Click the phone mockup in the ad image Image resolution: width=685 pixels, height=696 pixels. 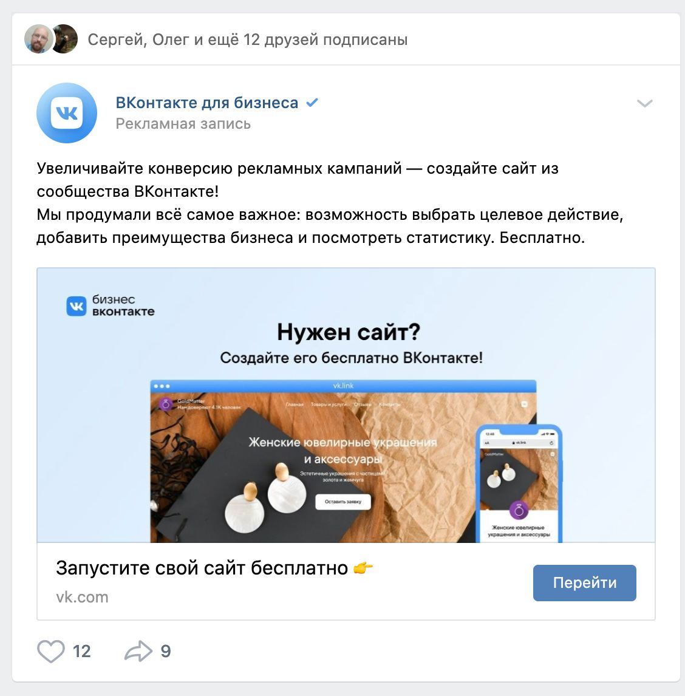point(519,483)
